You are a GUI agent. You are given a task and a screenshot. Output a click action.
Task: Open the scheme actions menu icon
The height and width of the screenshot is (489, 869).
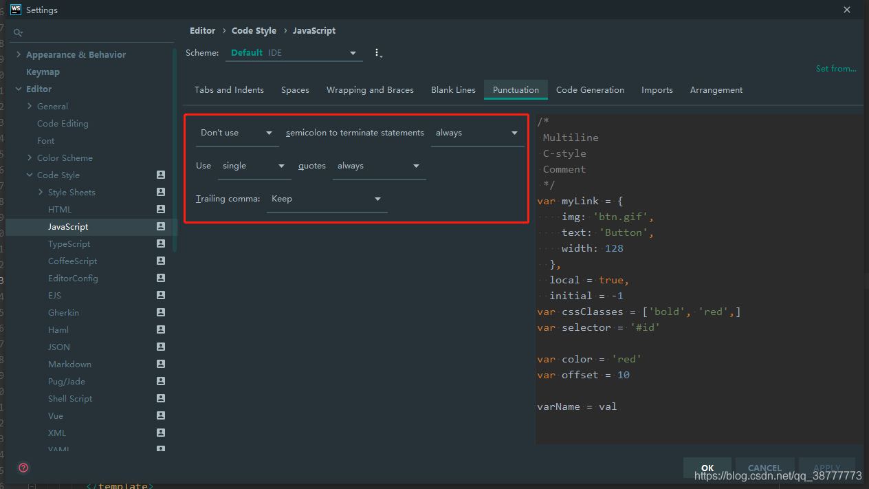[377, 53]
